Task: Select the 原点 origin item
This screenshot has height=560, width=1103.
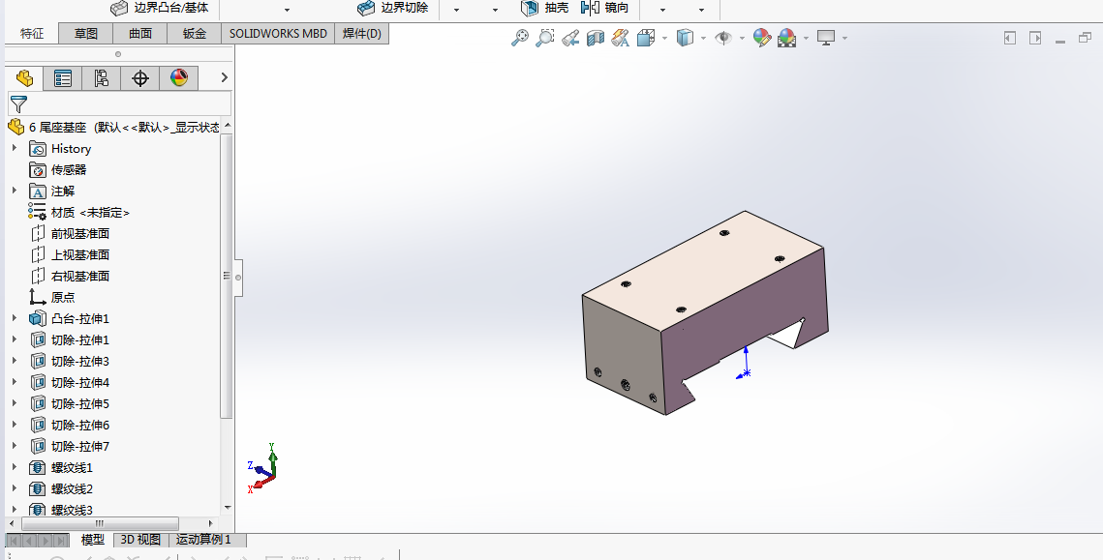Action: pyautogui.click(x=52, y=297)
